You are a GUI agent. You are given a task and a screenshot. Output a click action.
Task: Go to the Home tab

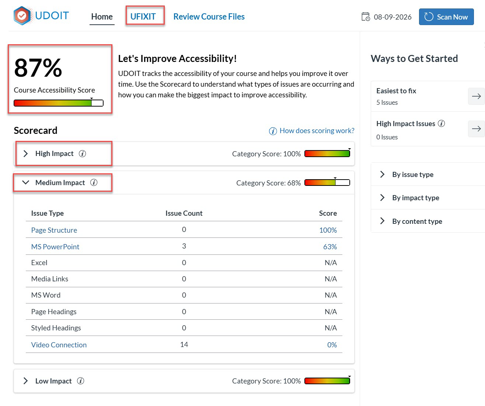[102, 17]
